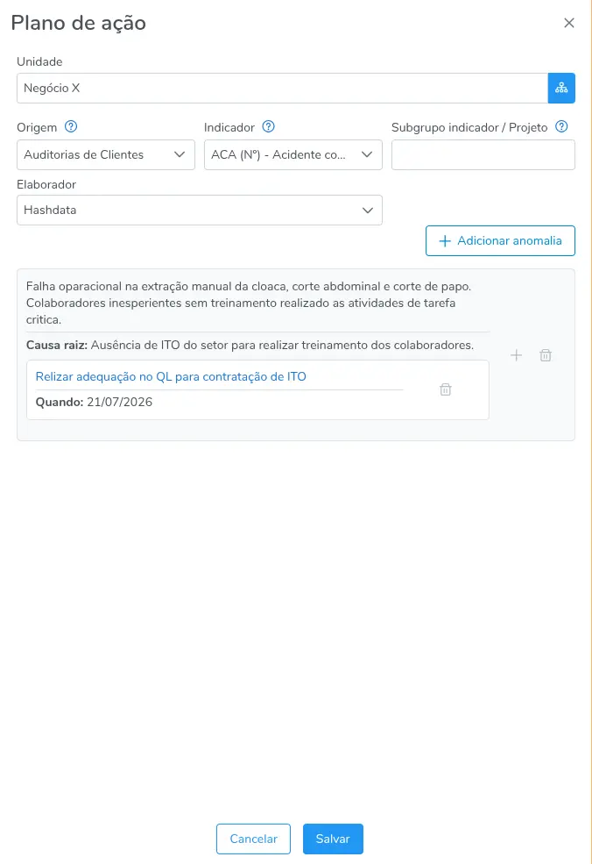
Task: Add an action with the anomaly's plus icon
Action: (x=516, y=355)
